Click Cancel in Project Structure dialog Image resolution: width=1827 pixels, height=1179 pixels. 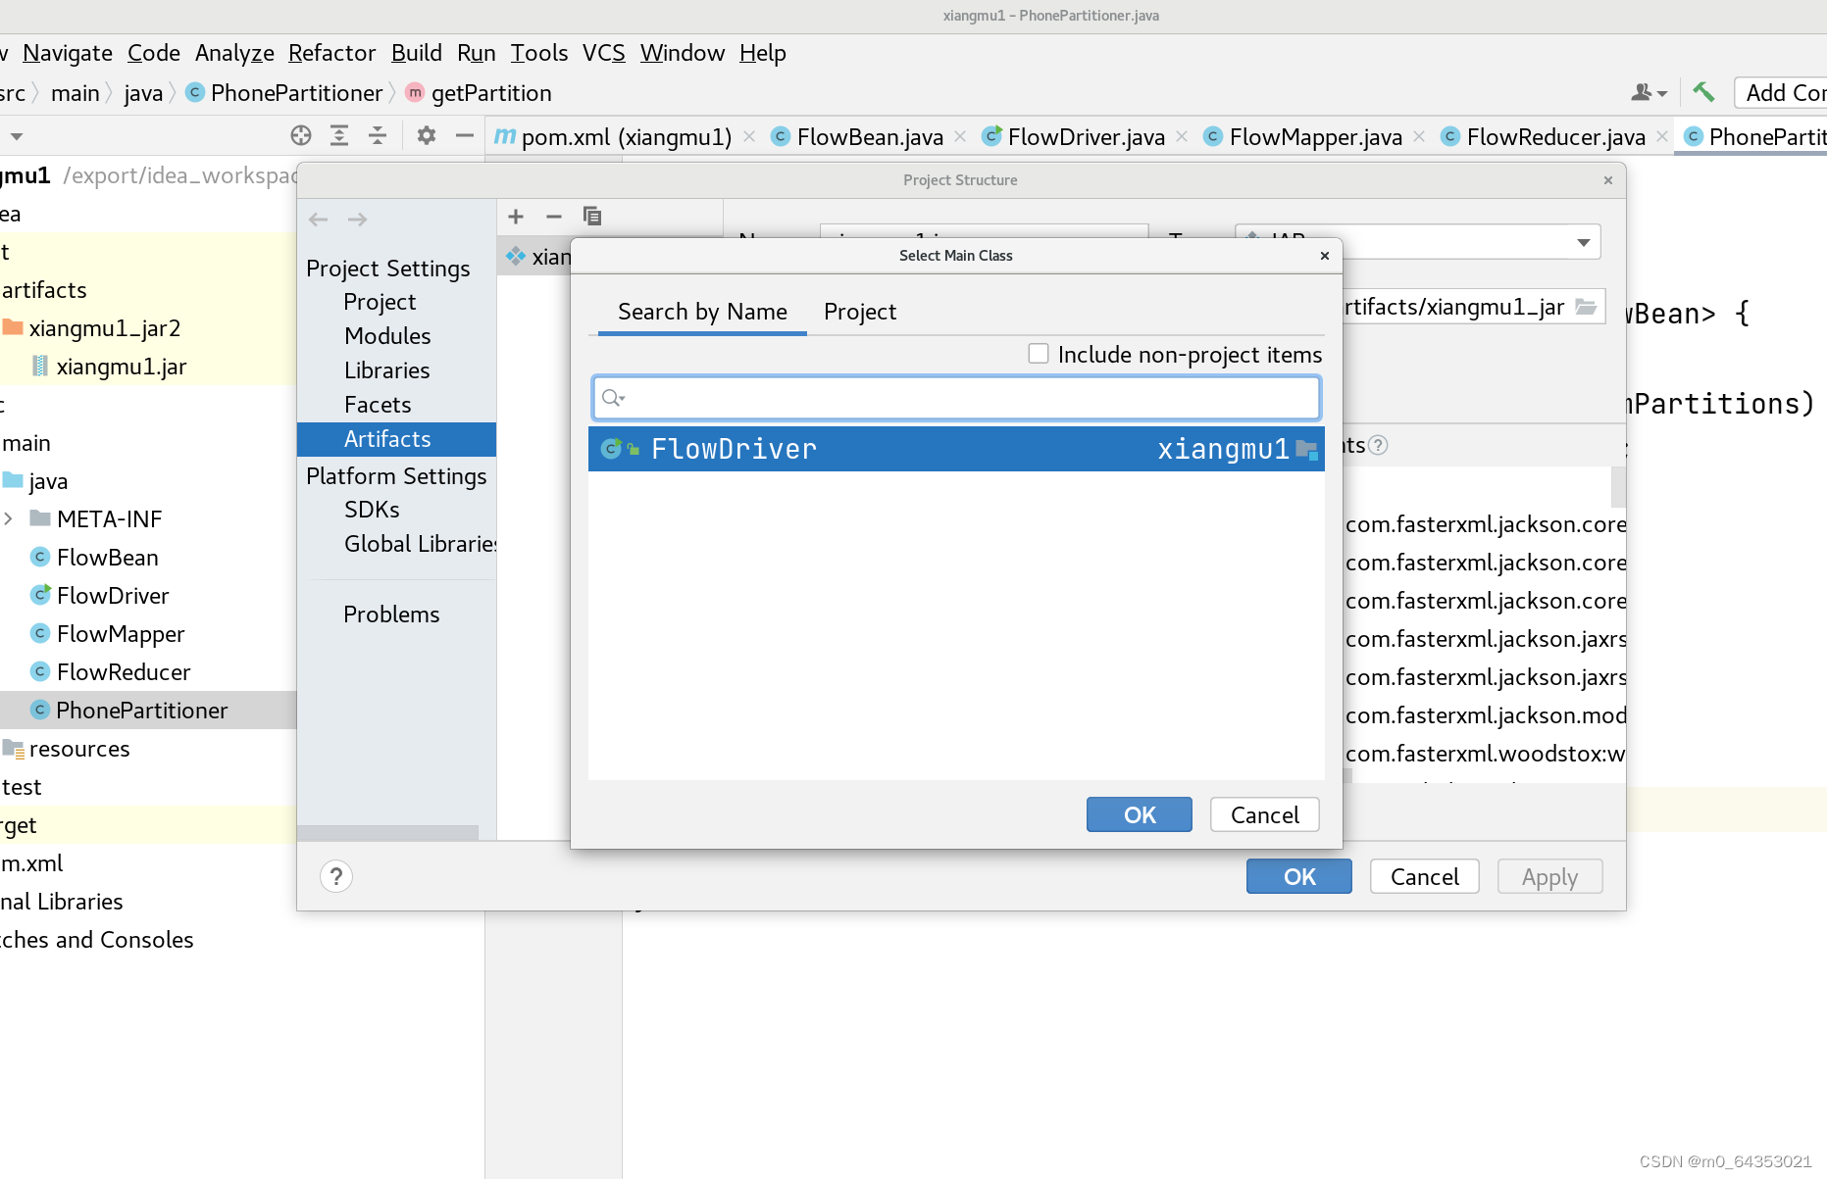pyautogui.click(x=1425, y=876)
